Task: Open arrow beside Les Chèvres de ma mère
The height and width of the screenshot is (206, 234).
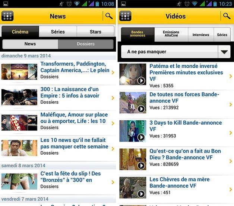Action: tap(231, 190)
